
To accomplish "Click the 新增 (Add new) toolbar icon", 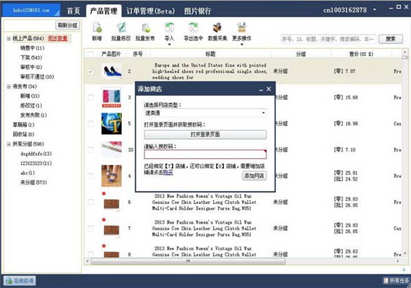I will pos(97,28).
